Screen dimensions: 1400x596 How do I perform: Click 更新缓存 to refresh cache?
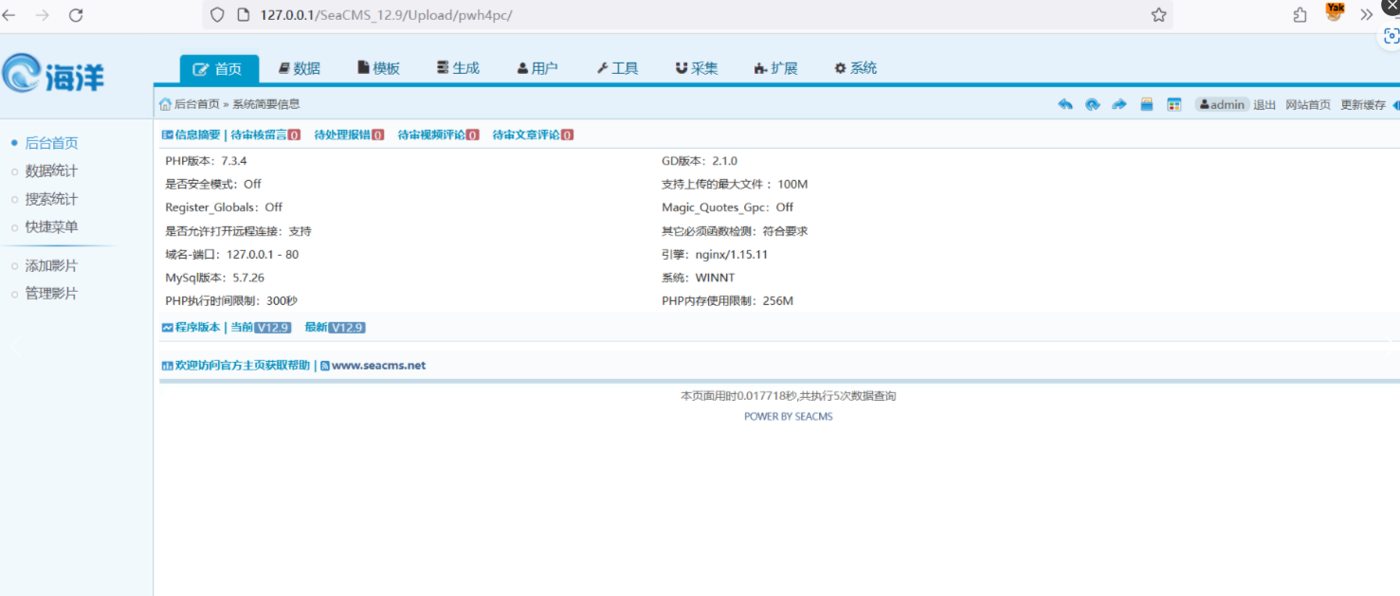pos(1363,105)
